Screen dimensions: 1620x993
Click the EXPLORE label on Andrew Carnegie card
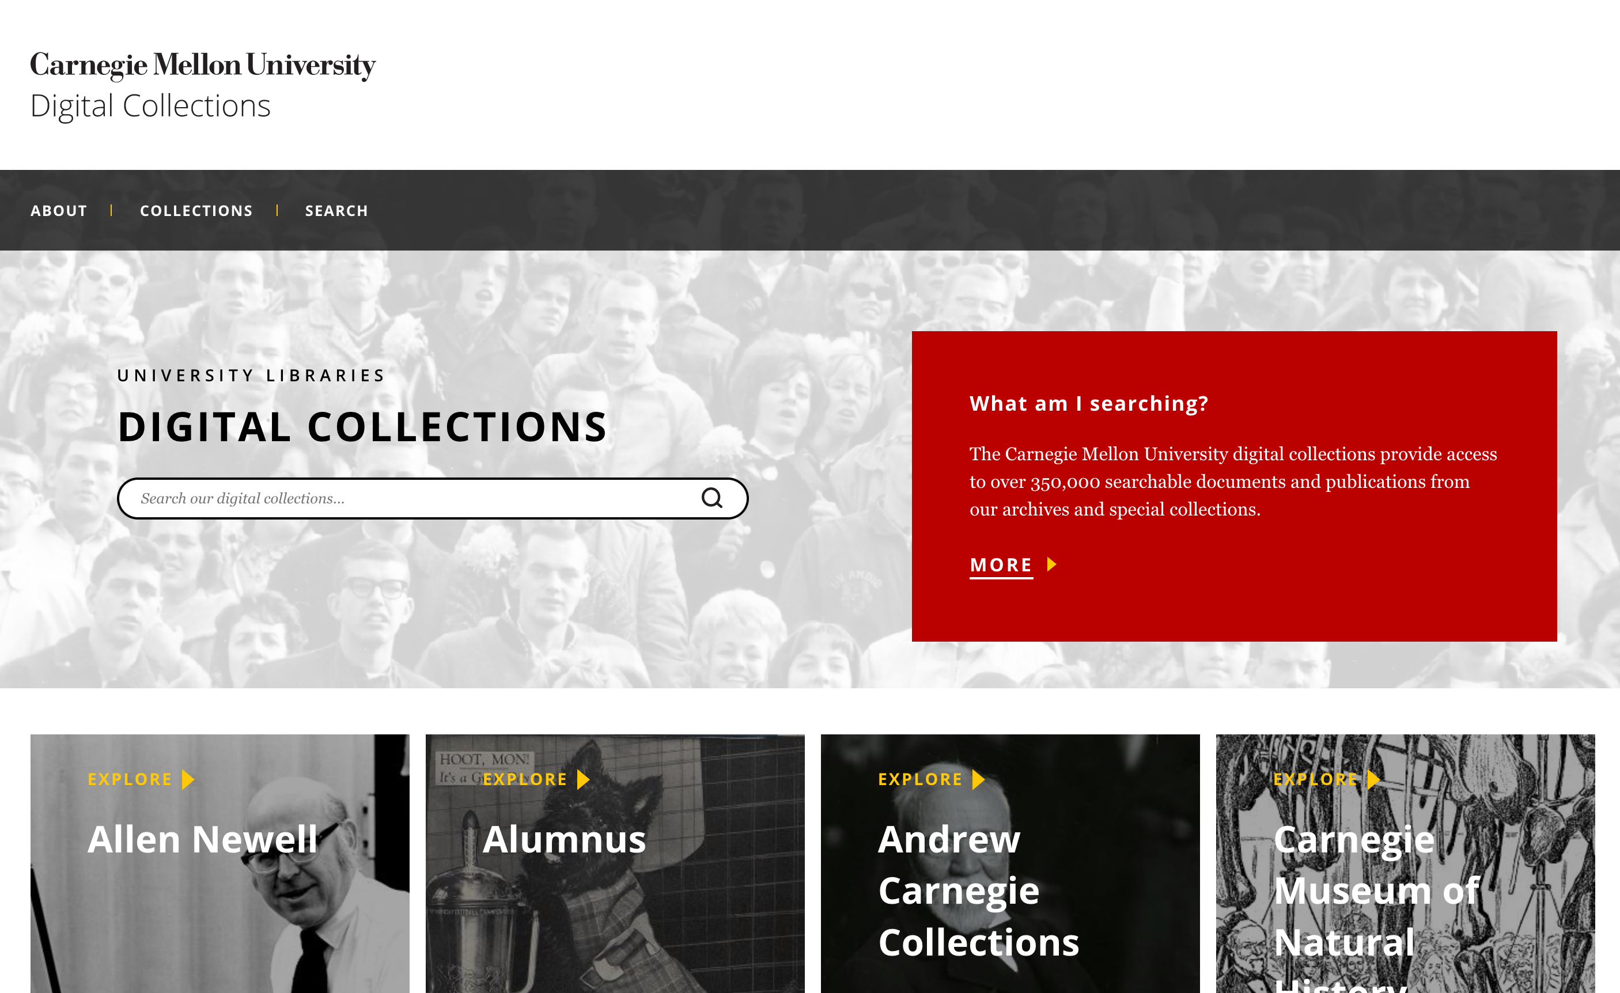921,779
